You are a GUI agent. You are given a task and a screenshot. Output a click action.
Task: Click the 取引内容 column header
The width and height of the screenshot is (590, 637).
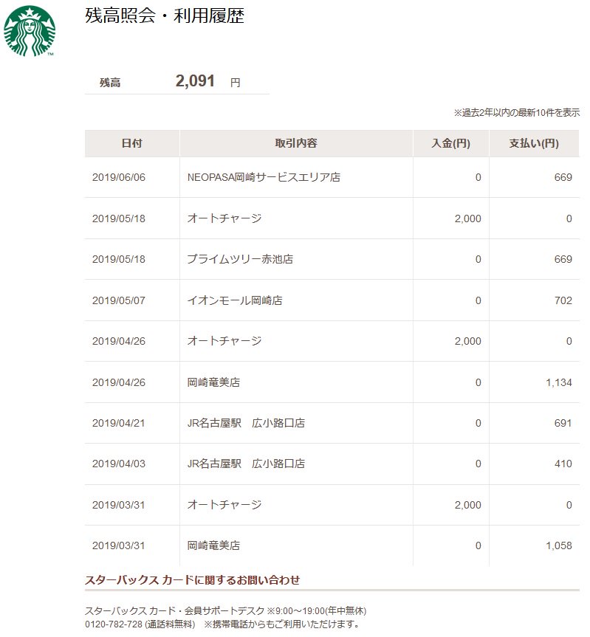tap(296, 143)
